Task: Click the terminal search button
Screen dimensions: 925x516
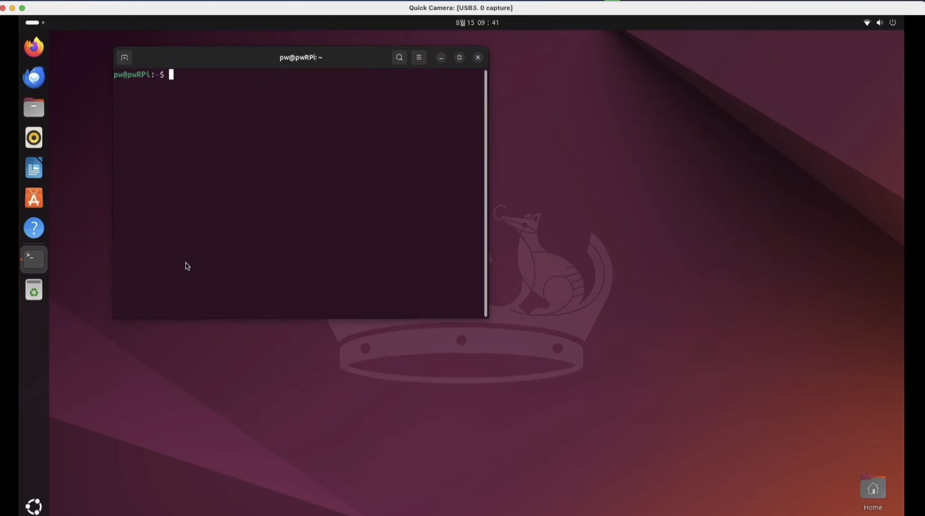Action: [x=399, y=57]
